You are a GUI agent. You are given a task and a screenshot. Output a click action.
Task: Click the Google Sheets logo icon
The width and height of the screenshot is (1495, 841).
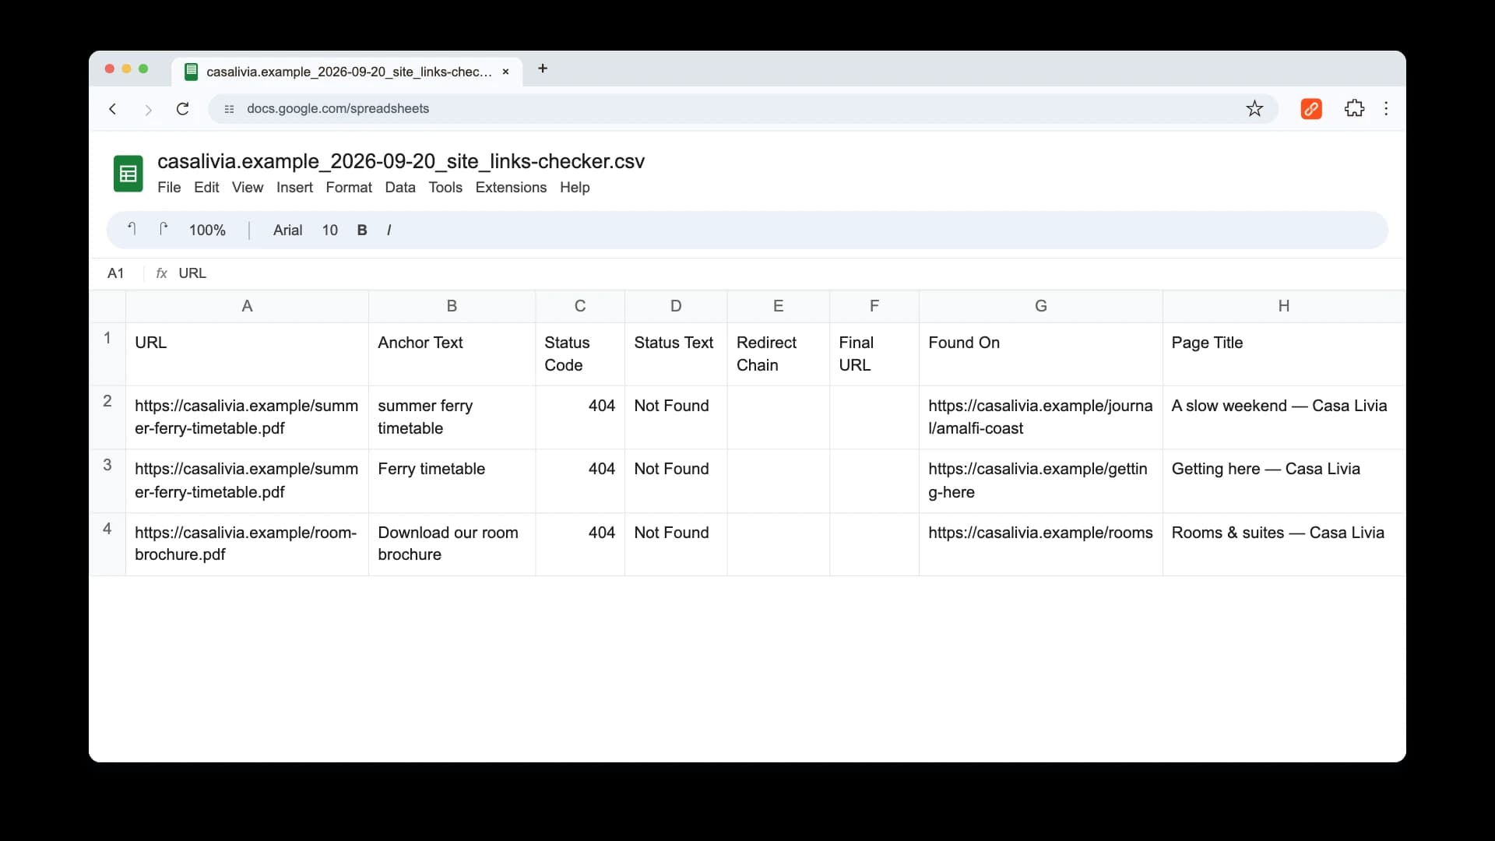pos(128,173)
